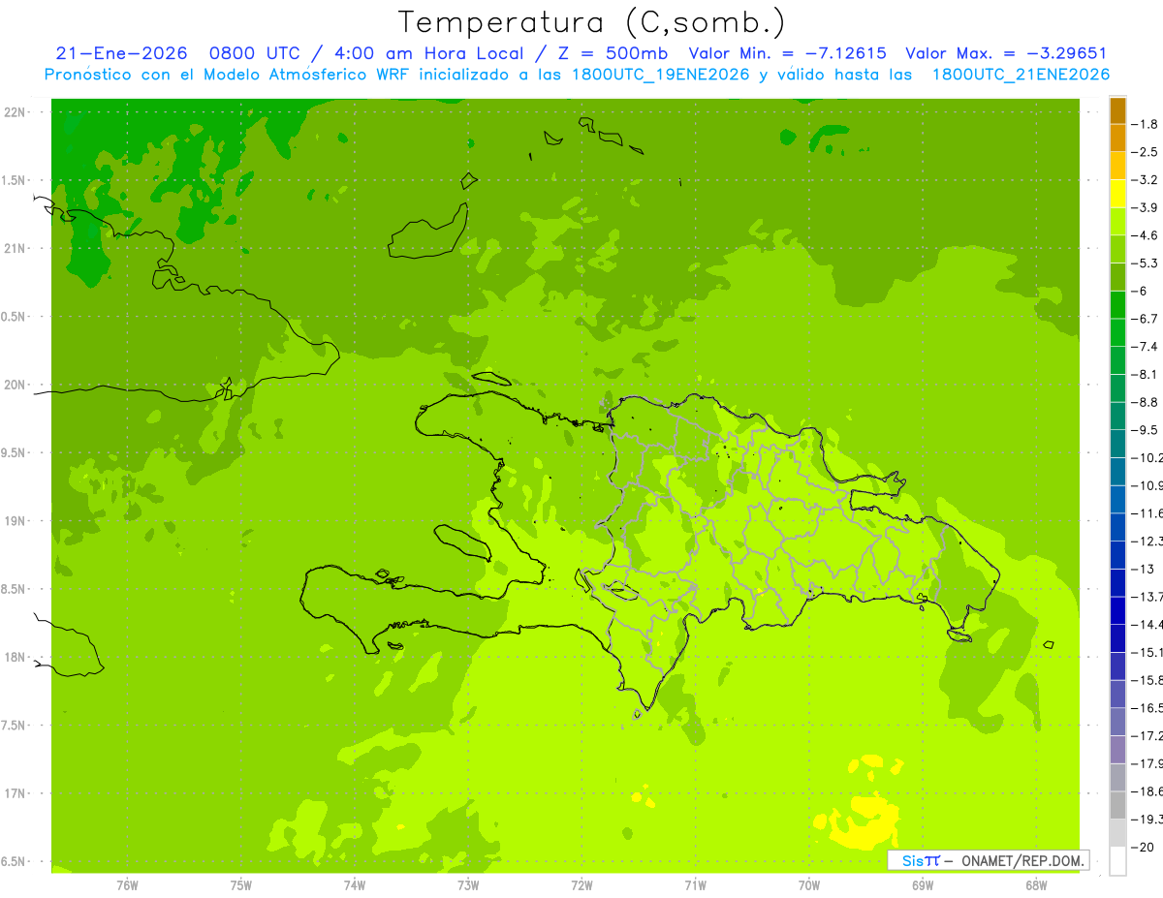Select the date text "21-Ene-2026"
The height and width of the screenshot is (898, 1163).
[x=121, y=54]
